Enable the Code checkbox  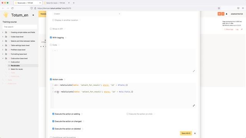click(51, 45)
